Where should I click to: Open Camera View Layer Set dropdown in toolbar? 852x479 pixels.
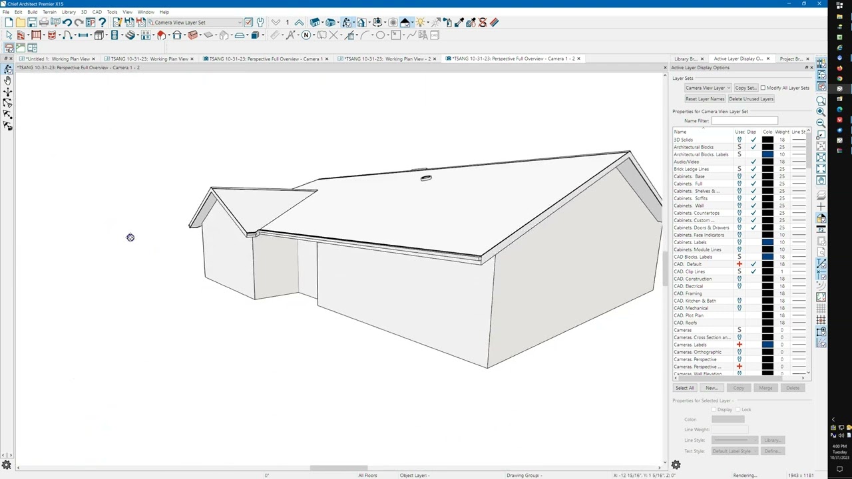click(195, 22)
